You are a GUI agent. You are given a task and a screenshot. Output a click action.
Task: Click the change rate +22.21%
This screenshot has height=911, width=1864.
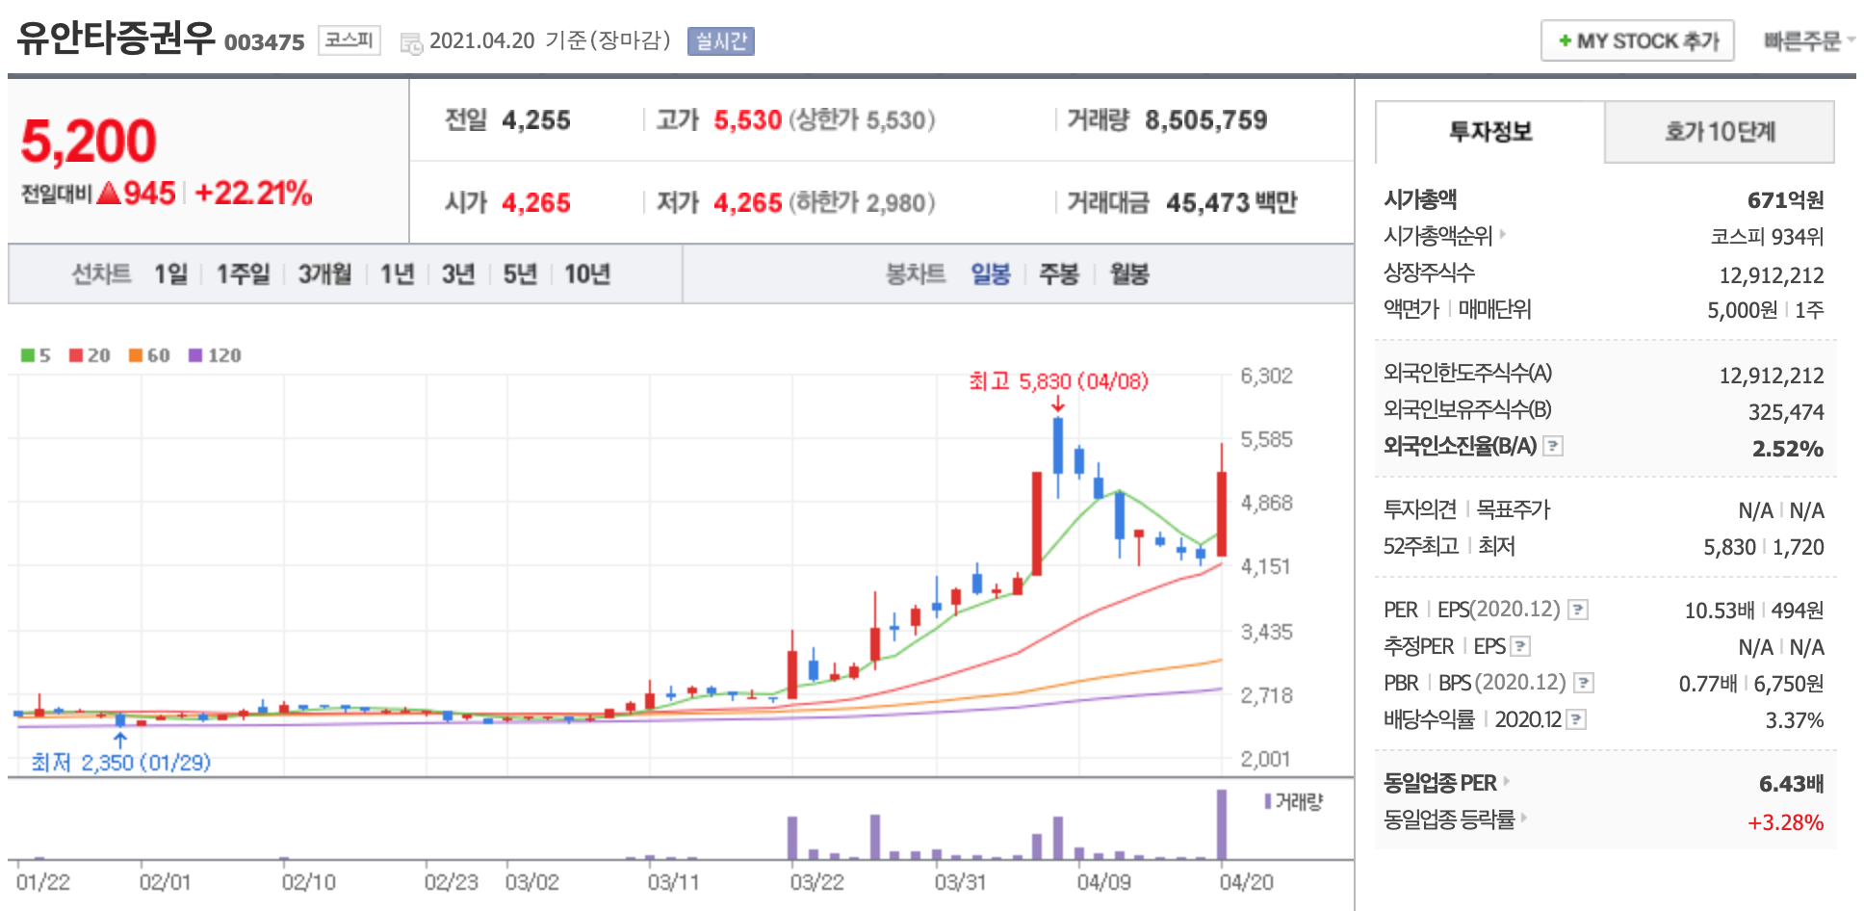253,194
